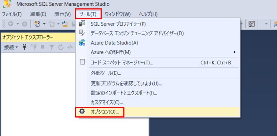Screen dimensions: 277x136
Task: Click the disconnect plug icon
Action: (x=33, y=47)
